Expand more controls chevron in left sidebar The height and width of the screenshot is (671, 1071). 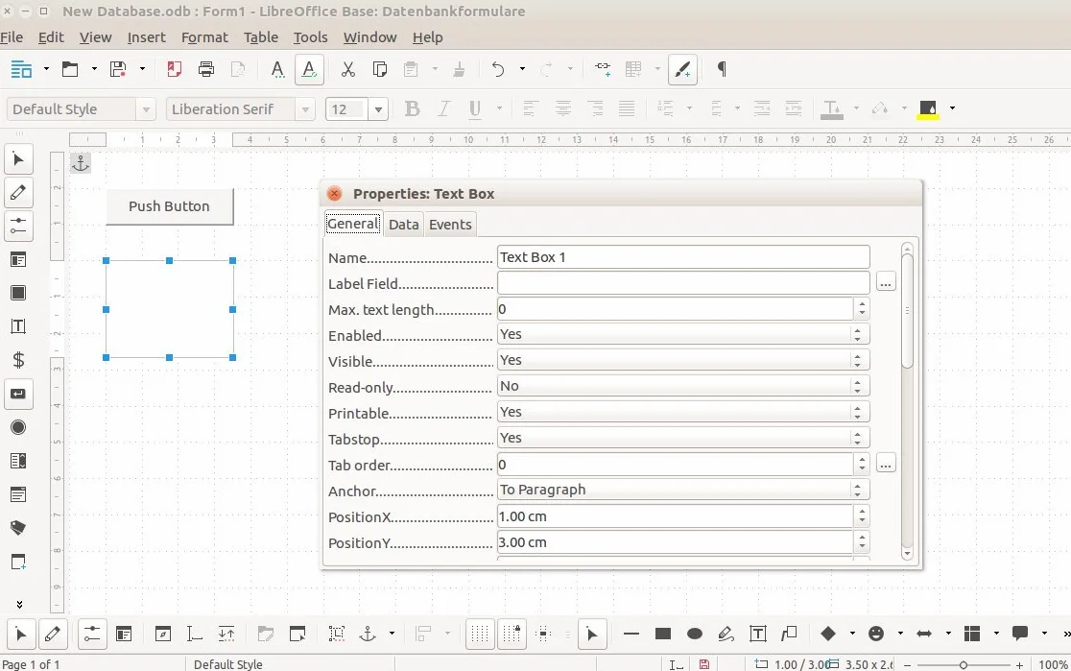[19, 604]
